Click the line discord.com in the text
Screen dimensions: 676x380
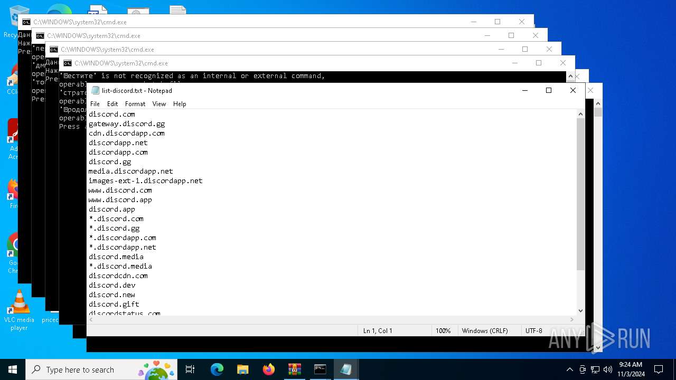point(112,114)
